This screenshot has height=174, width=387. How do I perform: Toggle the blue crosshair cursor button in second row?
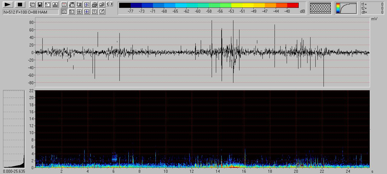[87, 12]
